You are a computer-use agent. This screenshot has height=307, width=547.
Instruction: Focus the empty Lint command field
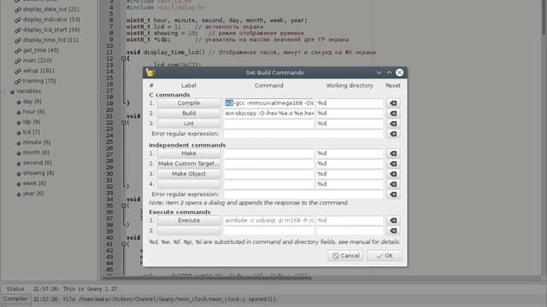tap(269, 124)
